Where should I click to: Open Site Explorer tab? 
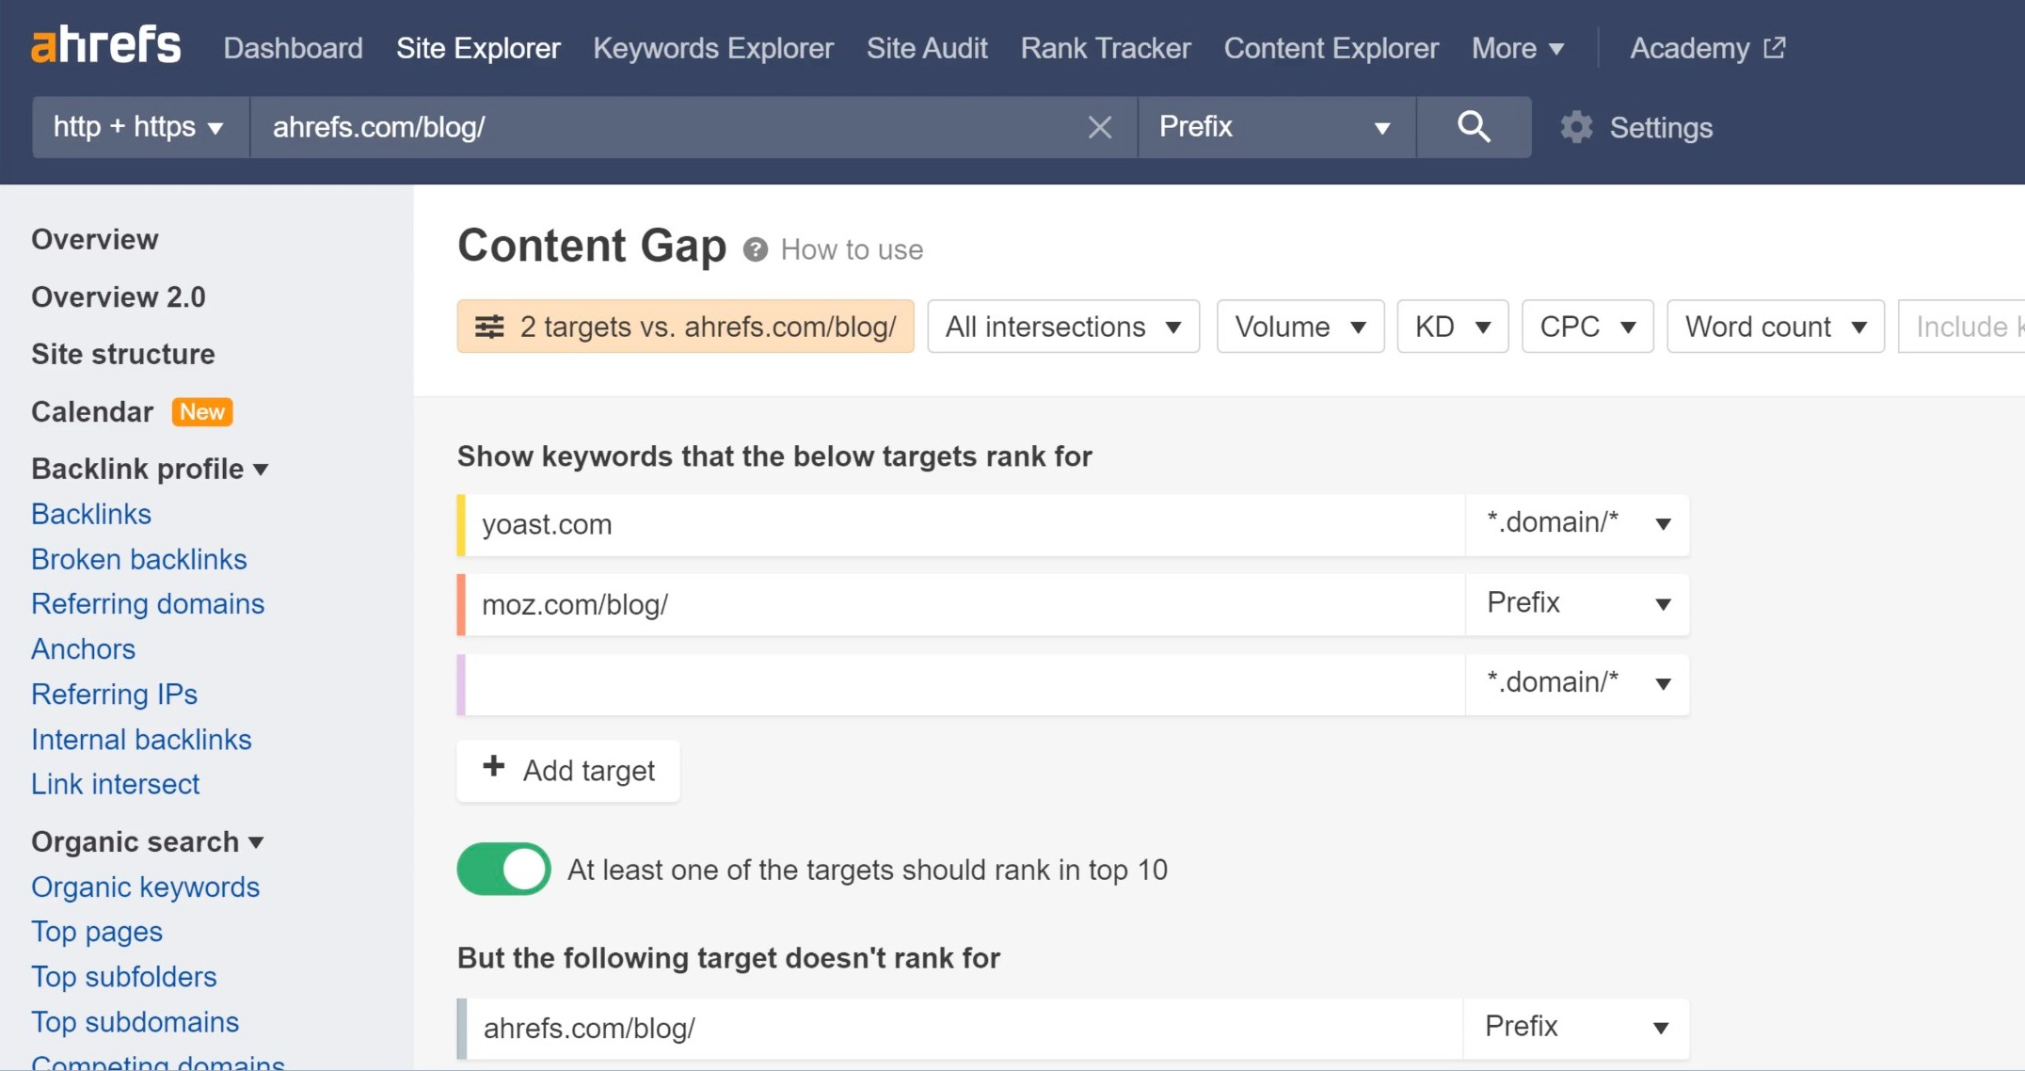[x=478, y=48]
